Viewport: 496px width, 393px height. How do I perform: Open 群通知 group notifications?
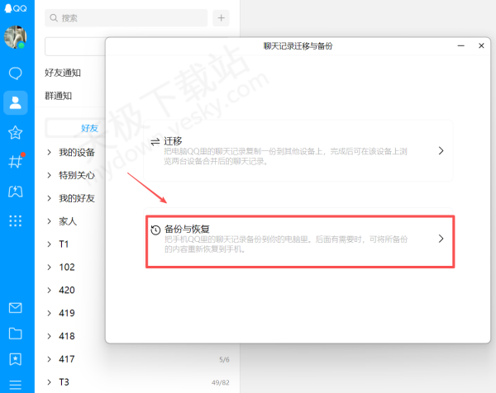tap(59, 96)
